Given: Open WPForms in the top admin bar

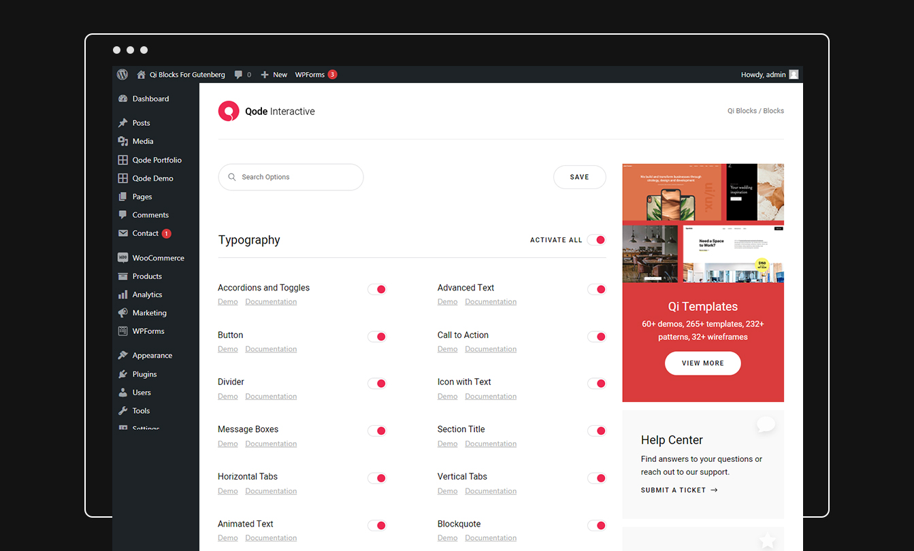Looking at the screenshot, I should pyautogui.click(x=310, y=75).
